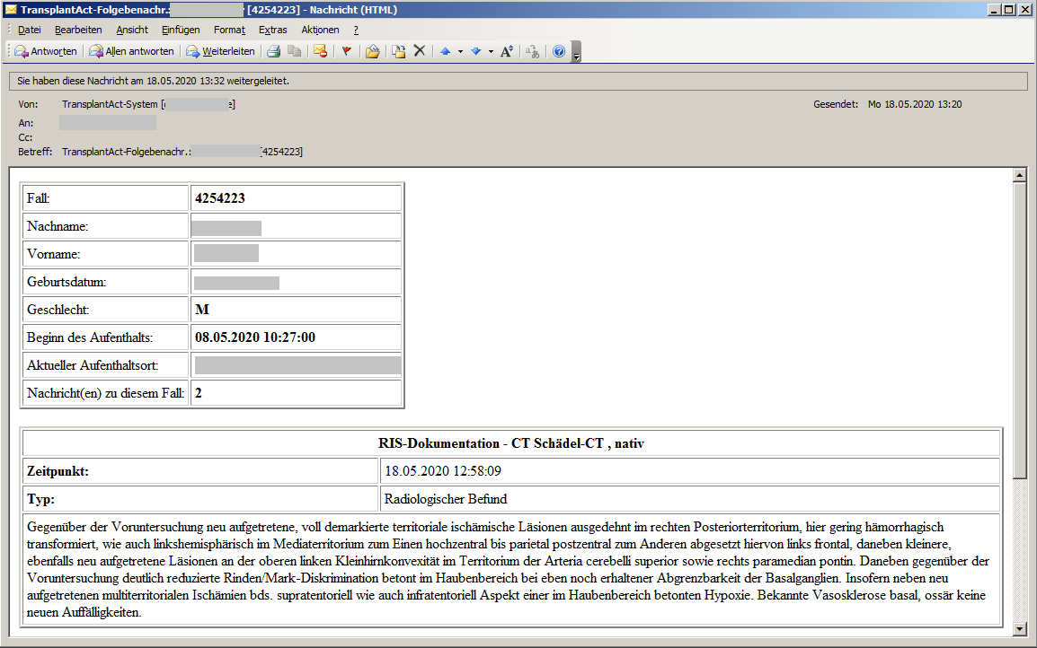The image size is (1037, 648).
Task: Click the forwarded-message info bar
Action: pyautogui.click(x=518, y=81)
